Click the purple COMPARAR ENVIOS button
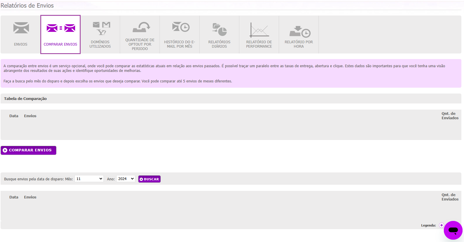The height and width of the screenshot is (242, 464). (28, 150)
